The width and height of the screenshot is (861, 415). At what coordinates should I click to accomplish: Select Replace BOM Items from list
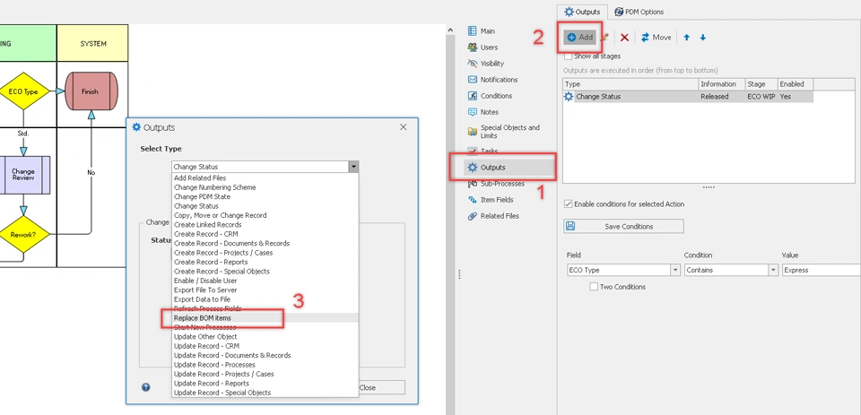tap(203, 318)
